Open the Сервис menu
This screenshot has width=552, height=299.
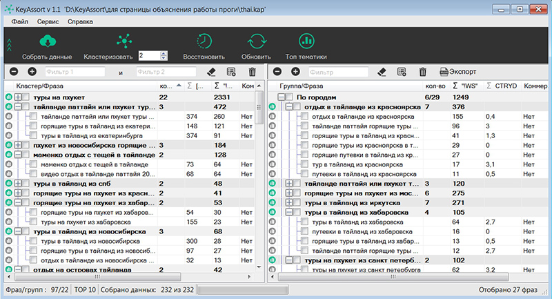pyautogui.click(x=48, y=21)
